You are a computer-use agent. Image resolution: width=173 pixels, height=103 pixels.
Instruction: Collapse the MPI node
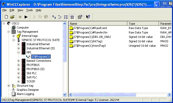pos(19,52)
